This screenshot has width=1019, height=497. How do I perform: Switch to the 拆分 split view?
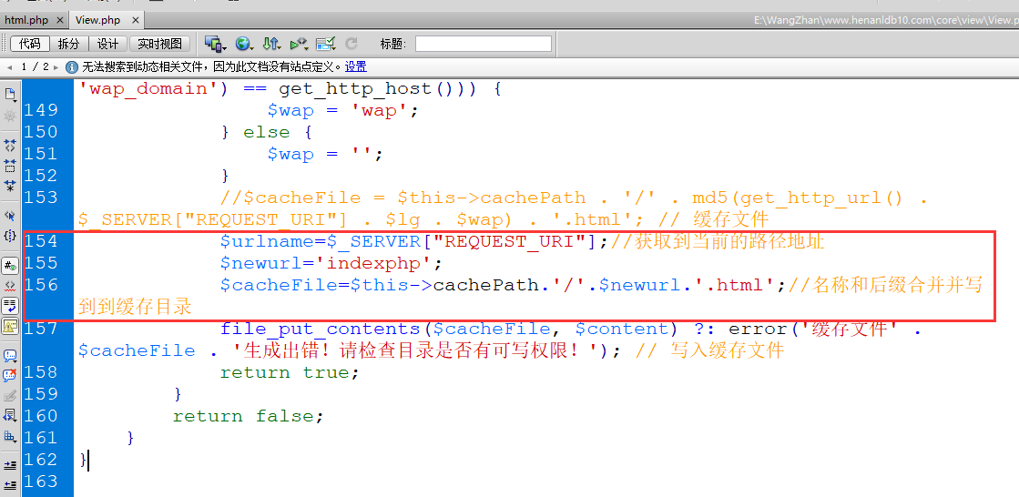[x=69, y=44]
